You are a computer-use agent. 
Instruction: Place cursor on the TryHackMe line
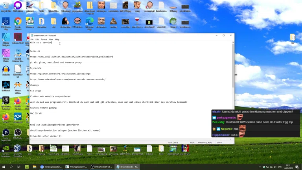click(x=35, y=68)
